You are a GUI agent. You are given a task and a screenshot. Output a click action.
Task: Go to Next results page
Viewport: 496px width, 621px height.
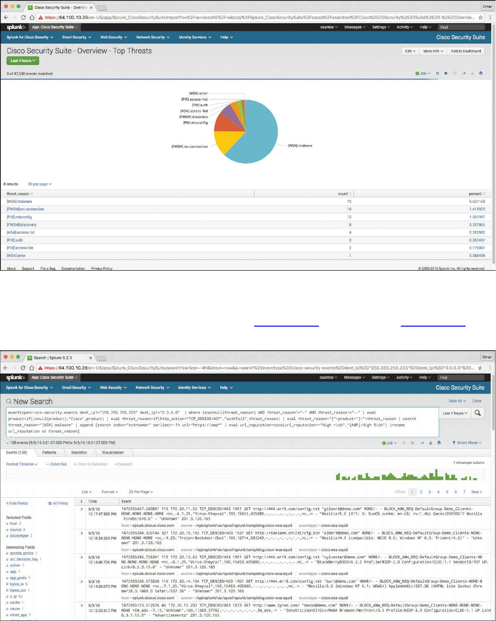476,492
